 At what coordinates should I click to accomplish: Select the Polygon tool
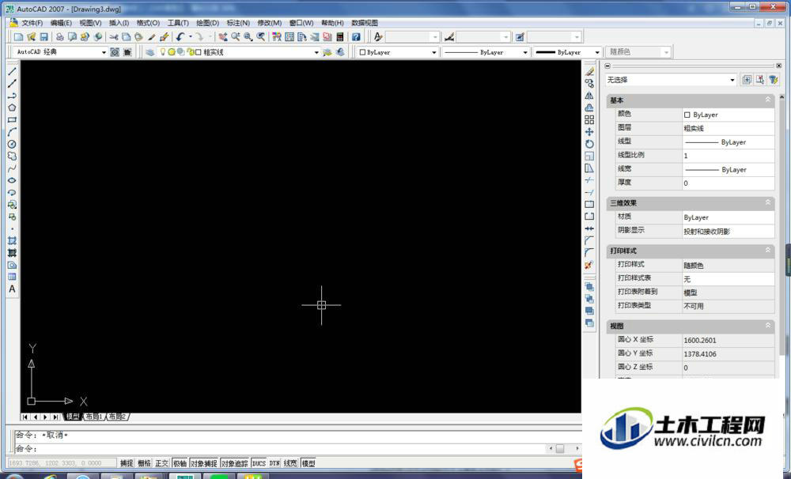[x=12, y=108]
